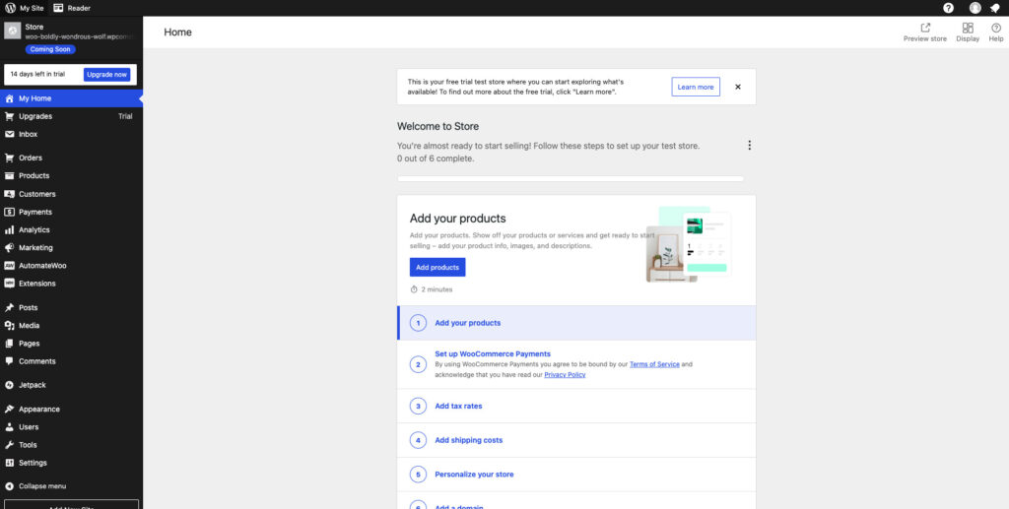This screenshot has height=509, width=1009.
Task: Open the Help panel in header
Action: point(996,32)
